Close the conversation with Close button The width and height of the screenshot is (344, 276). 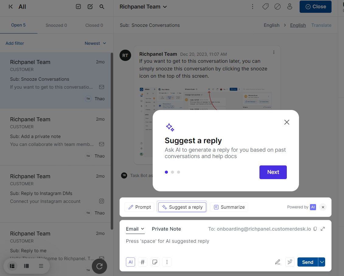[315, 7]
